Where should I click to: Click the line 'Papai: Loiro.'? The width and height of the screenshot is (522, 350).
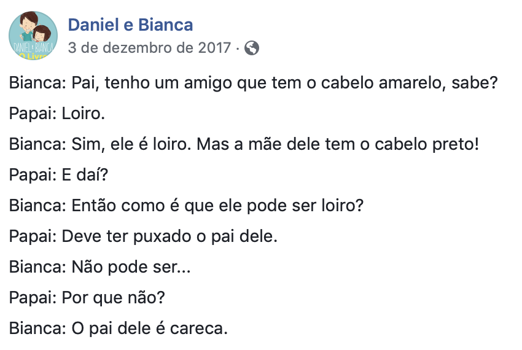coord(57,114)
